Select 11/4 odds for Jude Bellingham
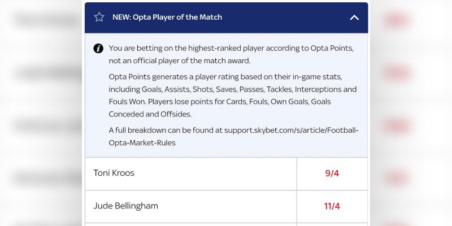Image resolution: width=452 pixels, height=226 pixels. (332, 206)
